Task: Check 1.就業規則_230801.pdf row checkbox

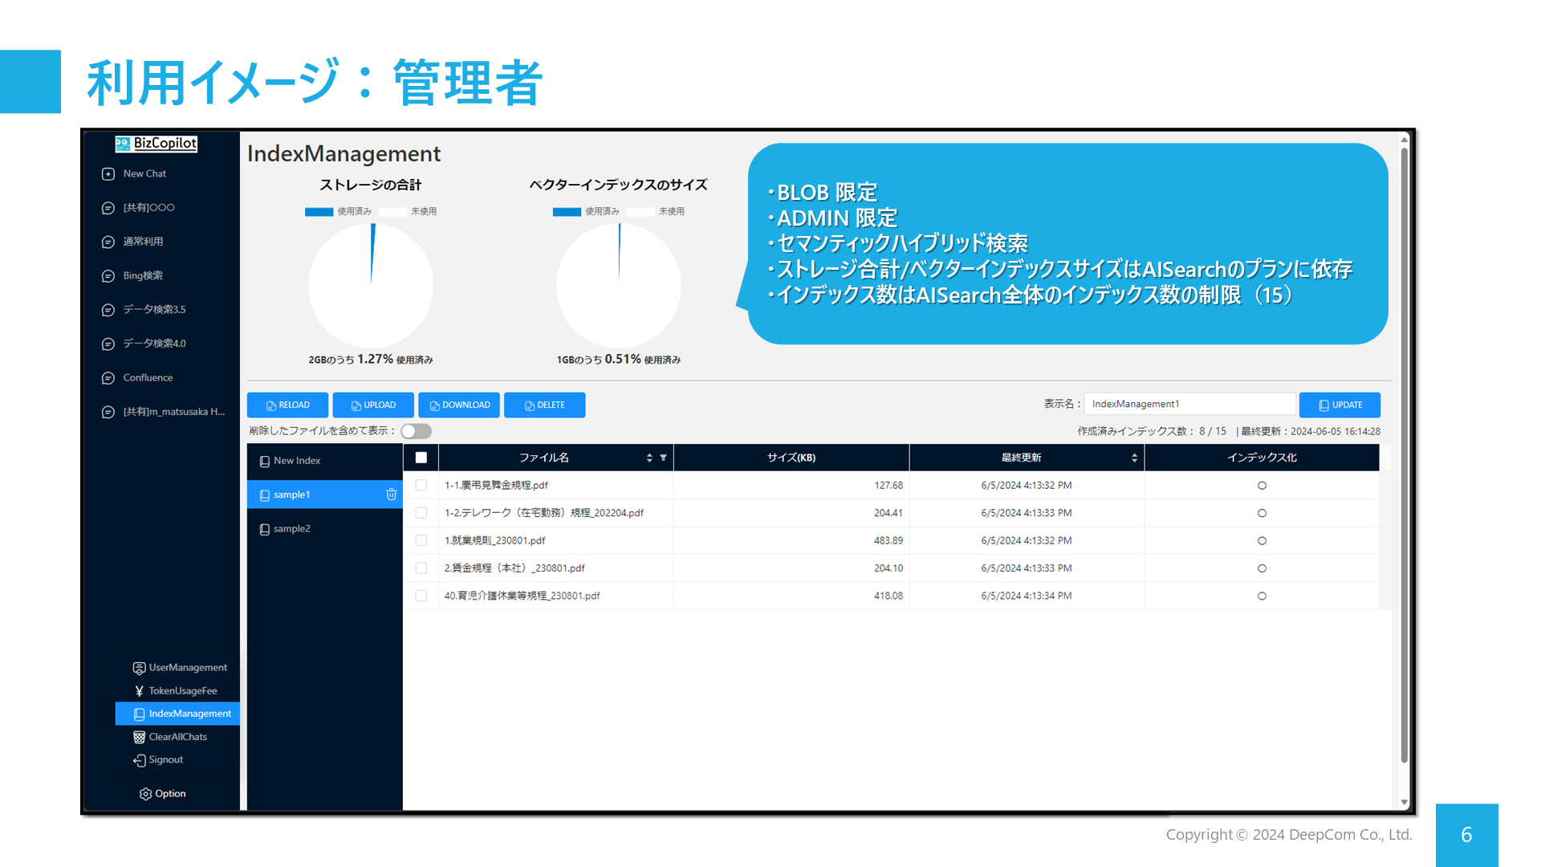Action: click(x=421, y=541)
